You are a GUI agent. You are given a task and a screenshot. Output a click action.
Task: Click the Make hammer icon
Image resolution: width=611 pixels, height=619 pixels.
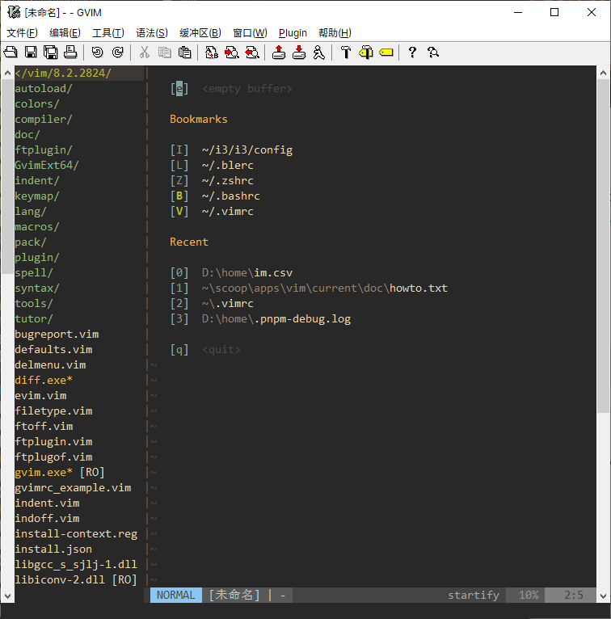pyautogui.click(x=346, y=52)
